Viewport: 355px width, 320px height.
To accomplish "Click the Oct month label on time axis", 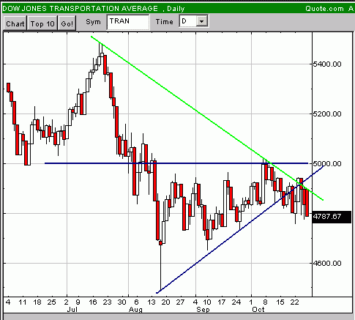I will (x=258, y=310).
